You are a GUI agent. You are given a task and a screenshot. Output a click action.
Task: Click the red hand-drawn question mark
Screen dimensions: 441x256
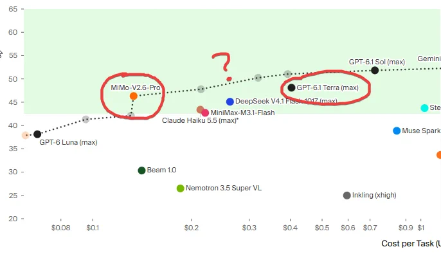(223, 66)
